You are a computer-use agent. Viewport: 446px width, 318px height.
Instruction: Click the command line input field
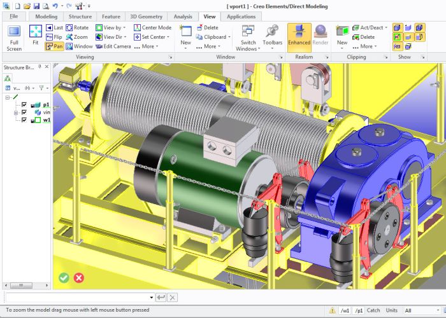tap(80, 297)
